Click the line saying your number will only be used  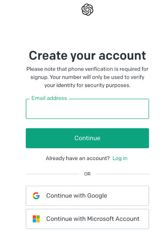(x=87, y=77)
